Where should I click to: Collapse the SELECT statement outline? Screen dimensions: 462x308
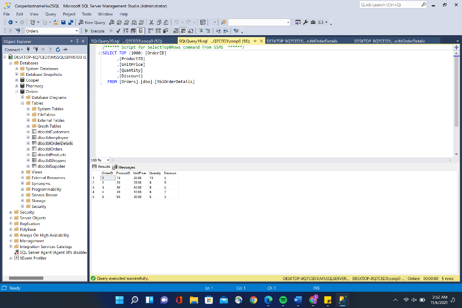click(100, 53)
